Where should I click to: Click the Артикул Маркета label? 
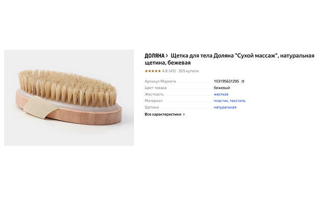(160, 81)
